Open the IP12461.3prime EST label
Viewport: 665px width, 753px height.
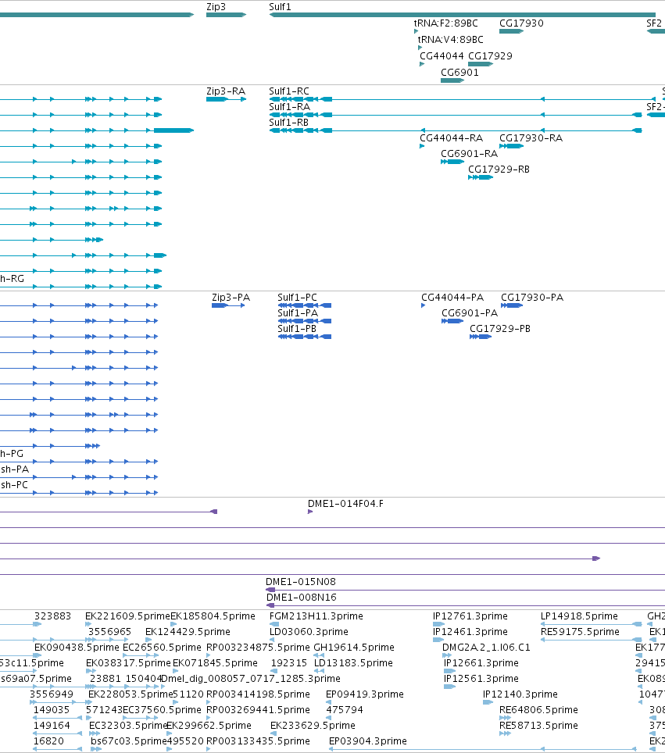[470, 631]
